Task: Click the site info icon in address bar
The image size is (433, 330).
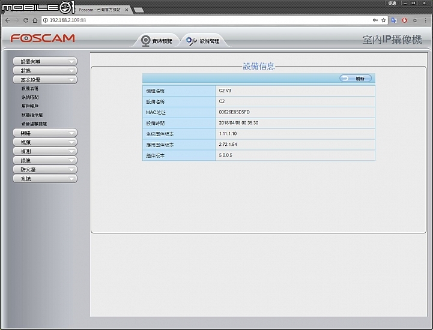Action: [46, 20]
